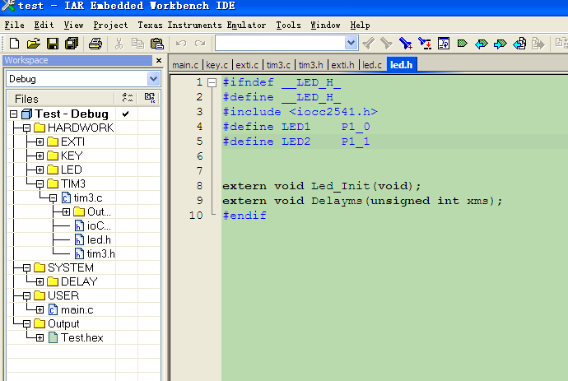Click the Find toolbar icon

click(x=405, y=44)
